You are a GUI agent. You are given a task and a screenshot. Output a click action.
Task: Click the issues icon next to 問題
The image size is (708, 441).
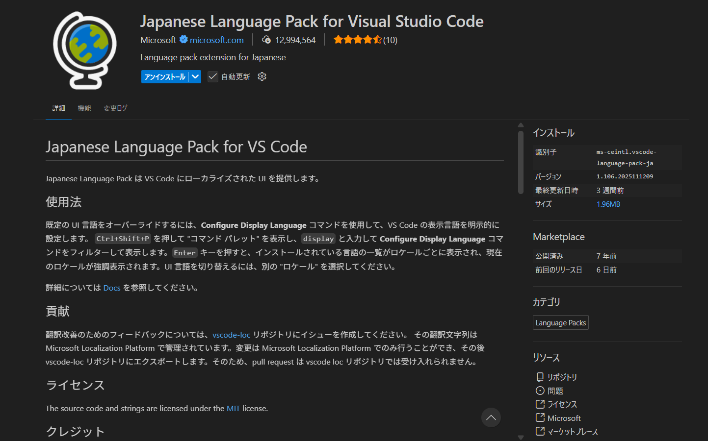[540, 391]
